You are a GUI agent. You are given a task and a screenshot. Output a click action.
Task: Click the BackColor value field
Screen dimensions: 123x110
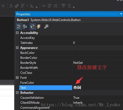(x=98, y=53)
